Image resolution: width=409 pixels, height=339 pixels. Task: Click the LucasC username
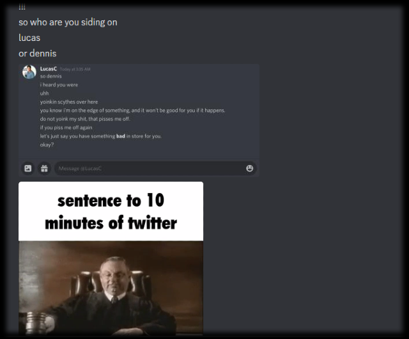coord(49,68)
